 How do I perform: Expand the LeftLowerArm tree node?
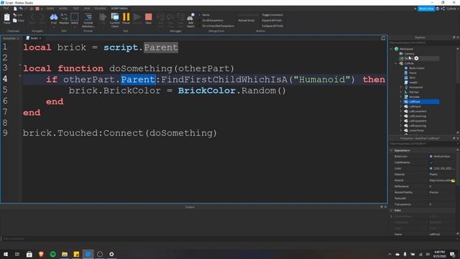pyautogui.click(x=401, y=112)
